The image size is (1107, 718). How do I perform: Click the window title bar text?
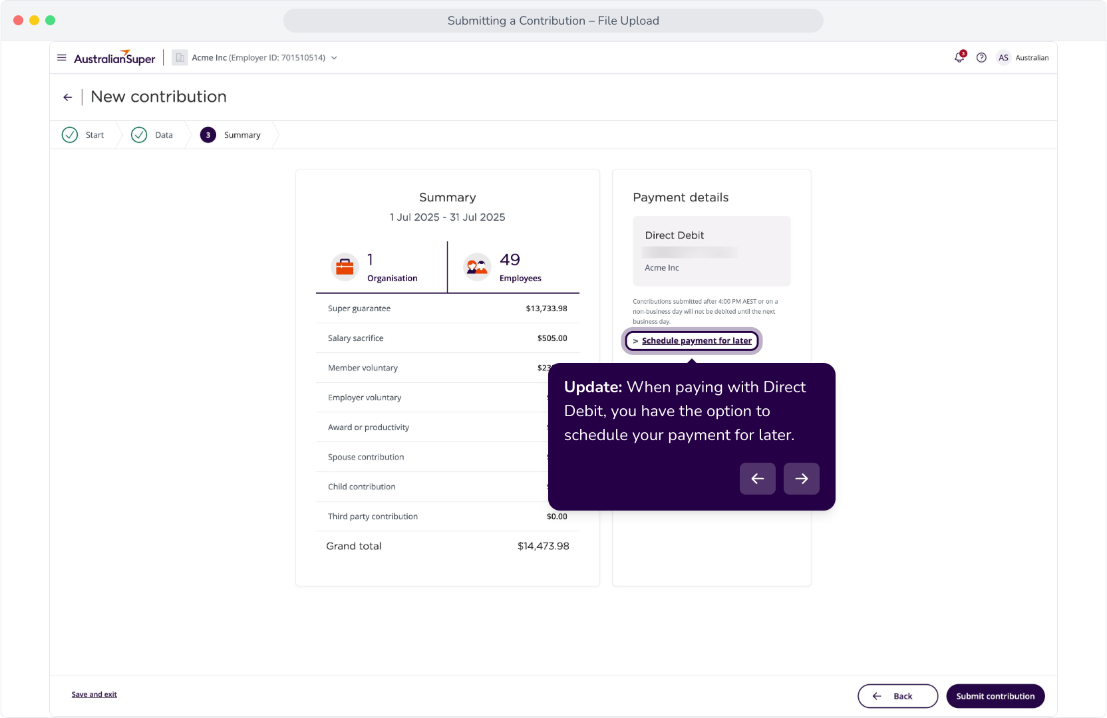pos(553,21)
